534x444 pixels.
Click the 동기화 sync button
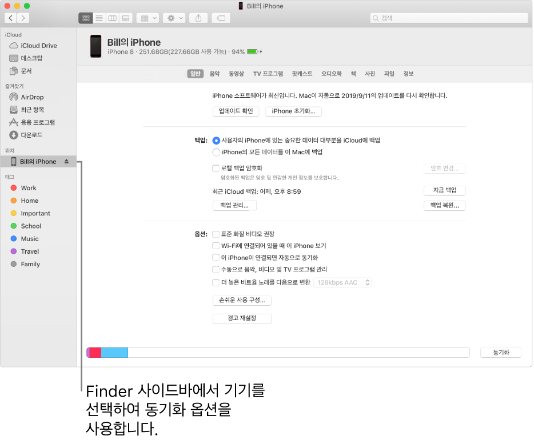[501, 353]
